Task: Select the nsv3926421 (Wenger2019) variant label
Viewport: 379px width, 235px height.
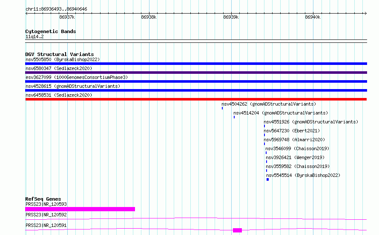Action: tap(295, 157)
